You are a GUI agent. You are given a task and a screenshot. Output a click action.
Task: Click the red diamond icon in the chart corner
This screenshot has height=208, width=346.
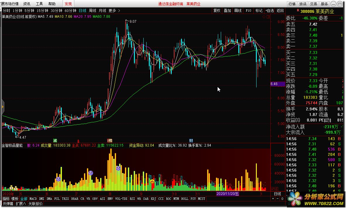[x=264, y=17]
